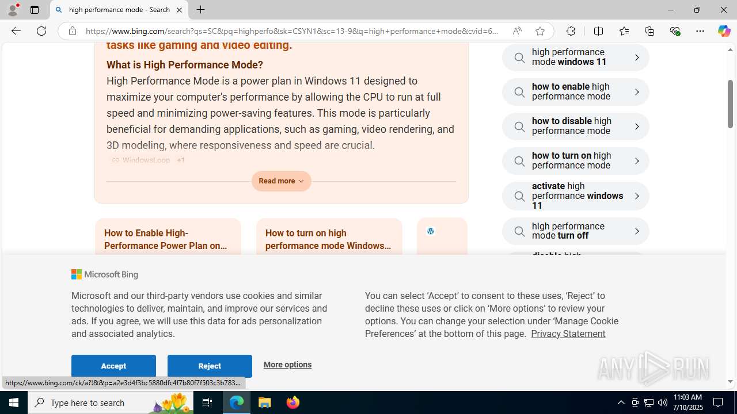Close the 'high performance mode' tab
Image resolution: width=737 pixels, height=414 pixels.
click(x=179, y=10)
